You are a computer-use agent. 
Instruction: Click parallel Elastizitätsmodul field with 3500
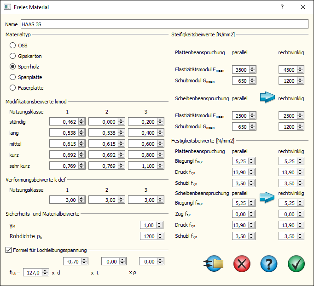240,70
